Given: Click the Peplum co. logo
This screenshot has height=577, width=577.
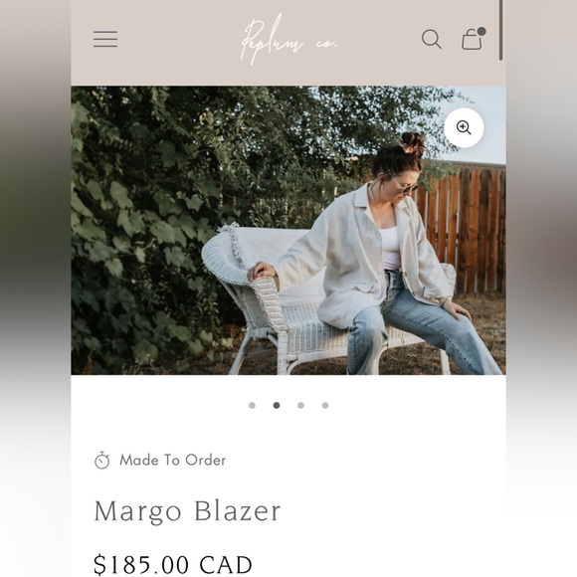Looking at the screenshot, I should 288,40.
